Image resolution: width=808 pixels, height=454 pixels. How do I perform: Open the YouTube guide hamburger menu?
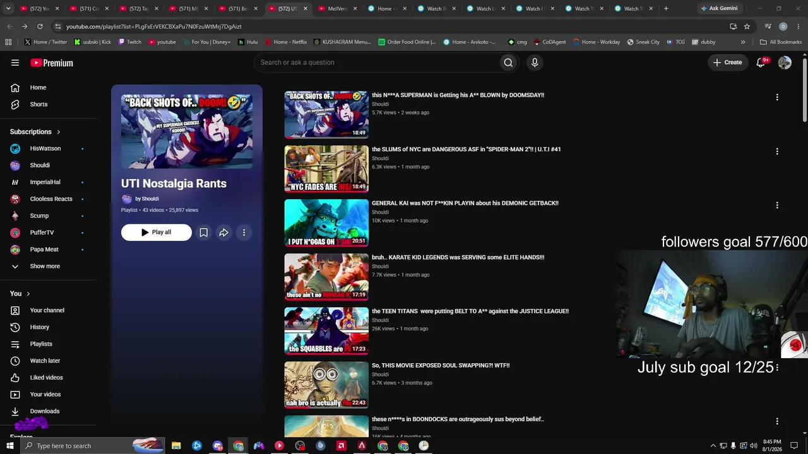click(x=15, y=62)
